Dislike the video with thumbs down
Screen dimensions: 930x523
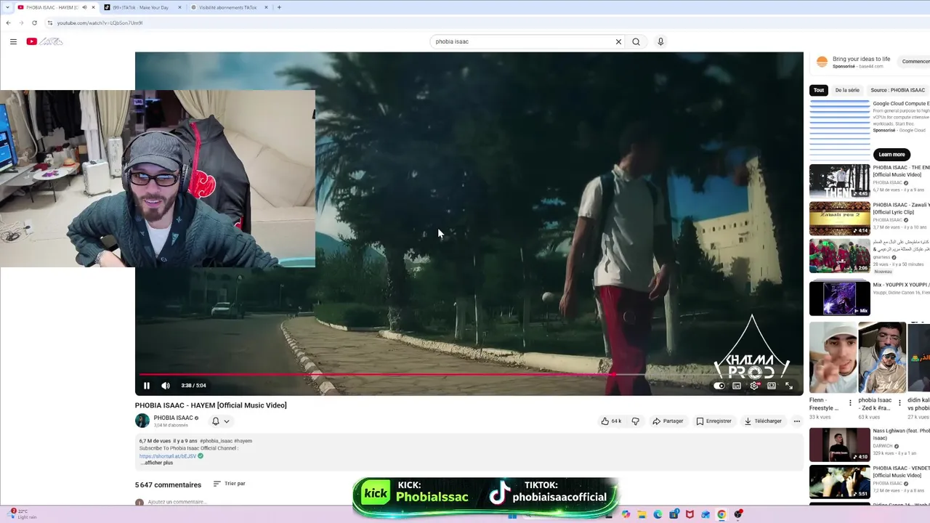(x=635, y=421)
